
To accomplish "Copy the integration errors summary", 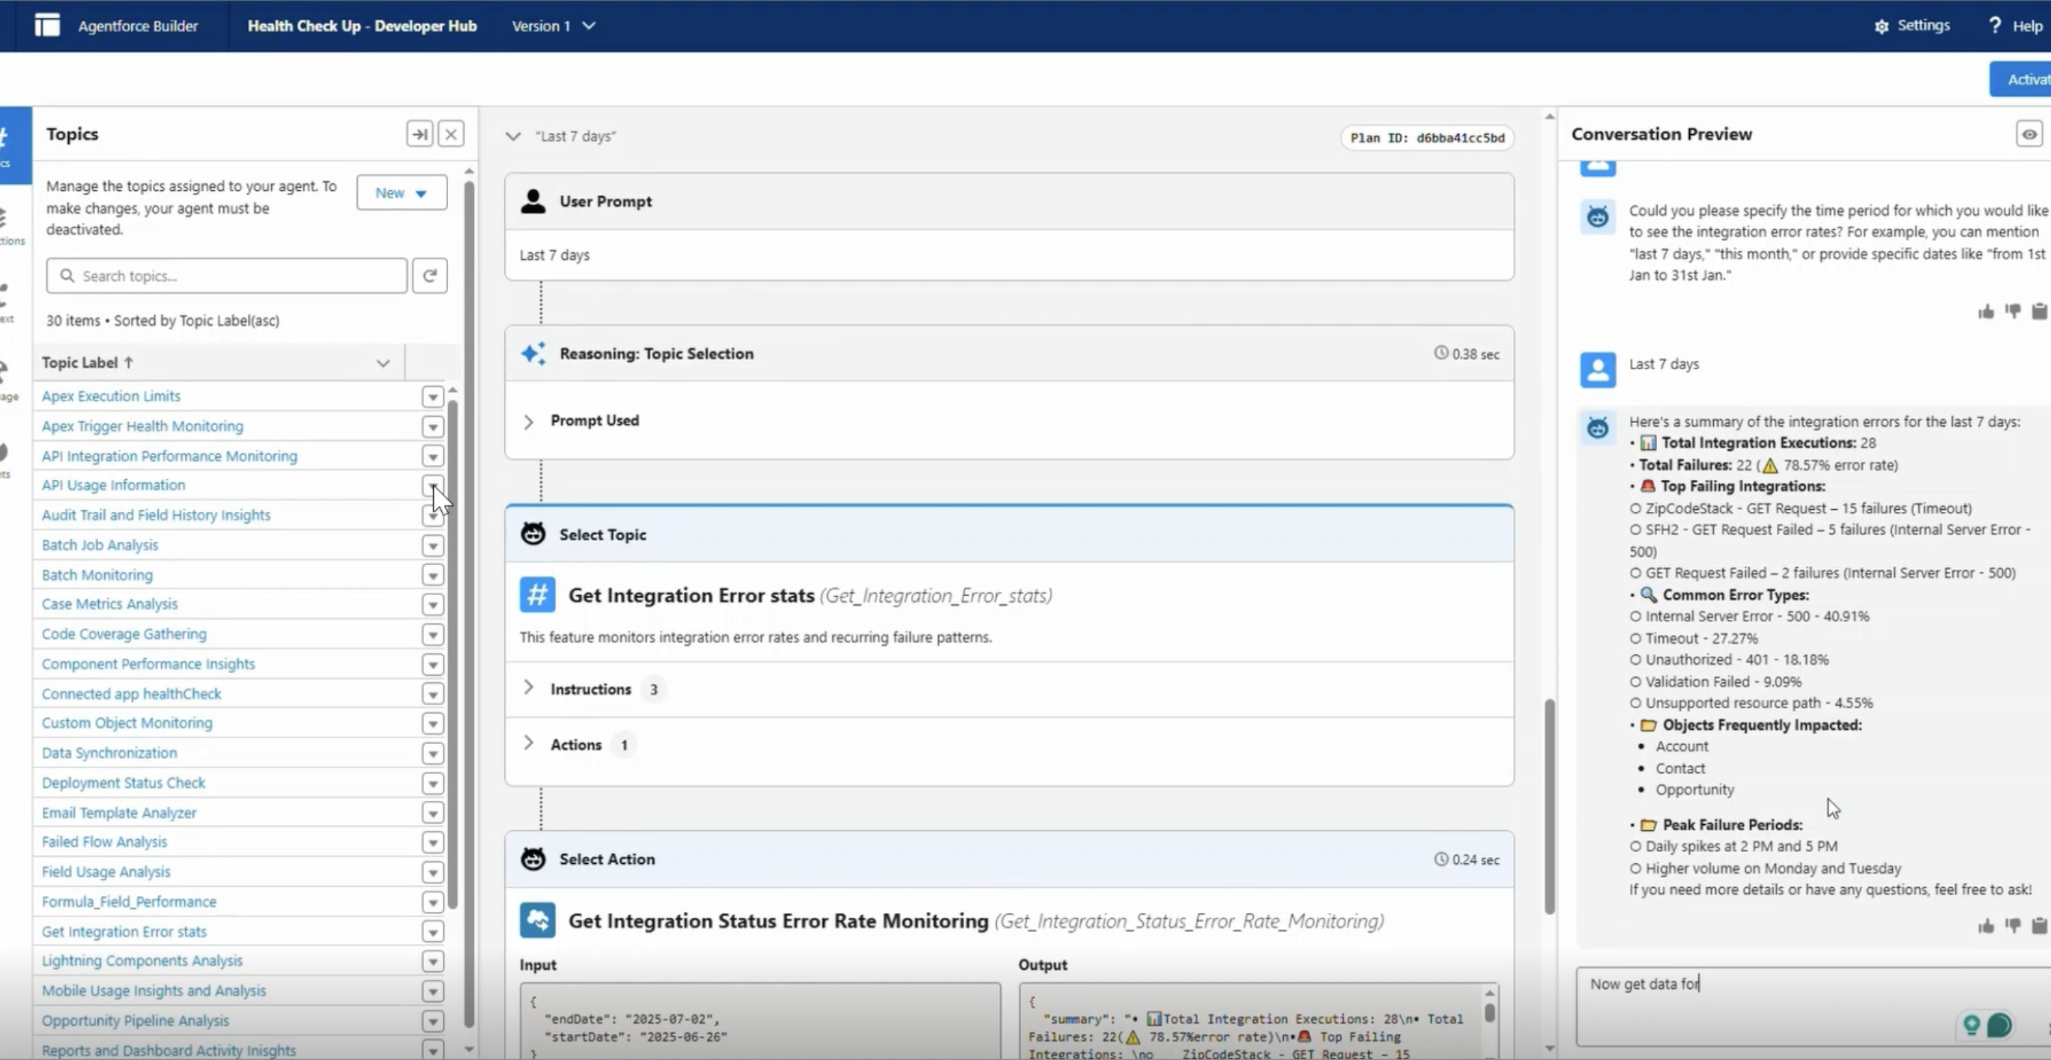I will [2039, 925].
